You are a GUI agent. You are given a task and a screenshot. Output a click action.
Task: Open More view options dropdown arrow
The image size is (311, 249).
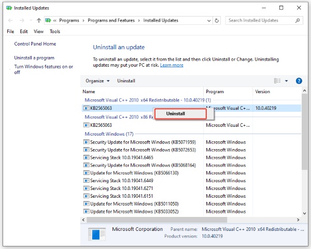[287, 81]
